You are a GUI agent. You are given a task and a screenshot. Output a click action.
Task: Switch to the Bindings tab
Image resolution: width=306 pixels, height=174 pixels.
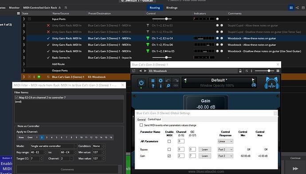pyautogui.click(x=172, y=8)
